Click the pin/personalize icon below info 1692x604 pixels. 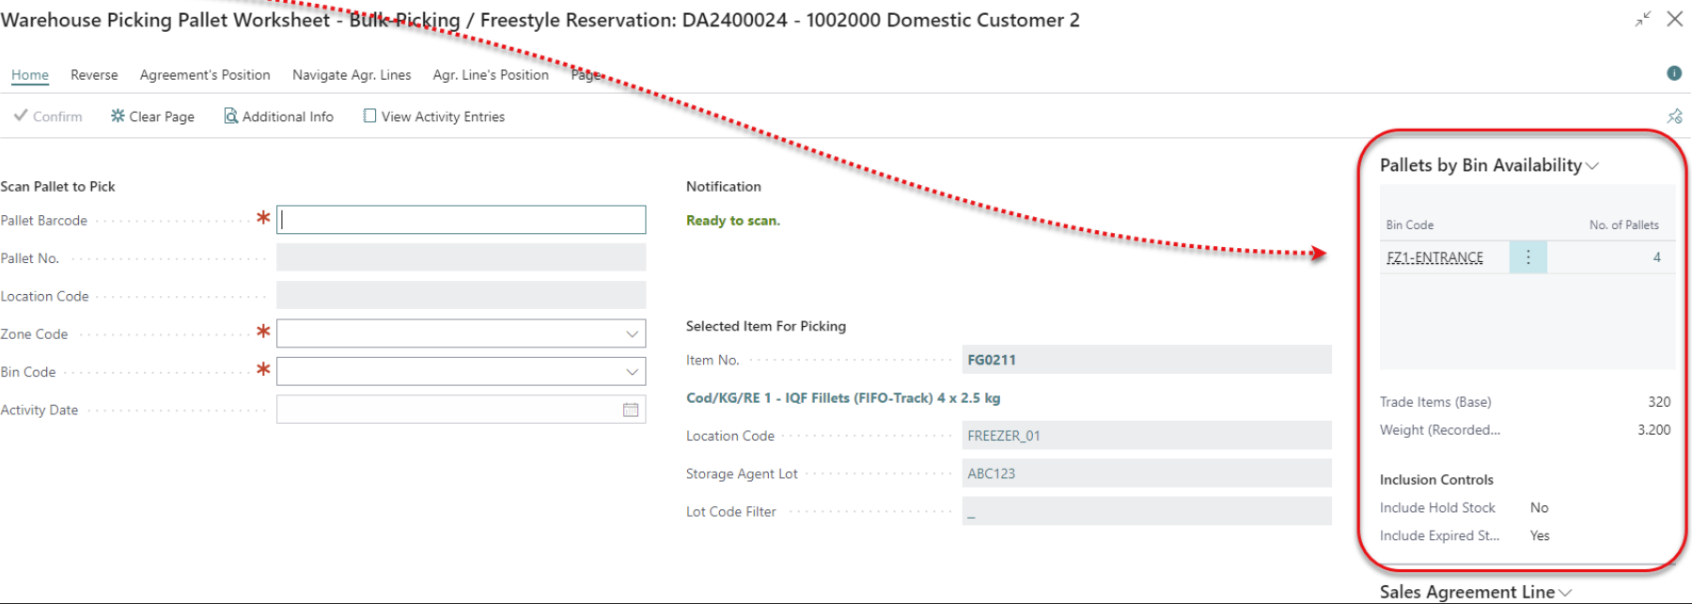1674,116
